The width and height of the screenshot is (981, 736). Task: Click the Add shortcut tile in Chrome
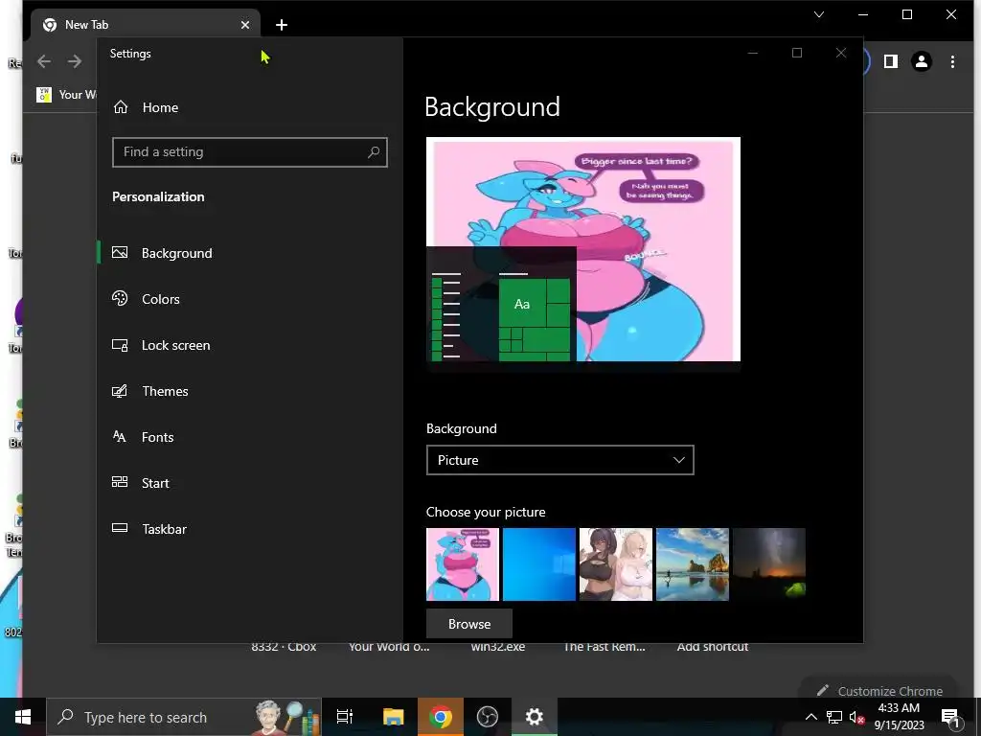[x=713, y=647]
